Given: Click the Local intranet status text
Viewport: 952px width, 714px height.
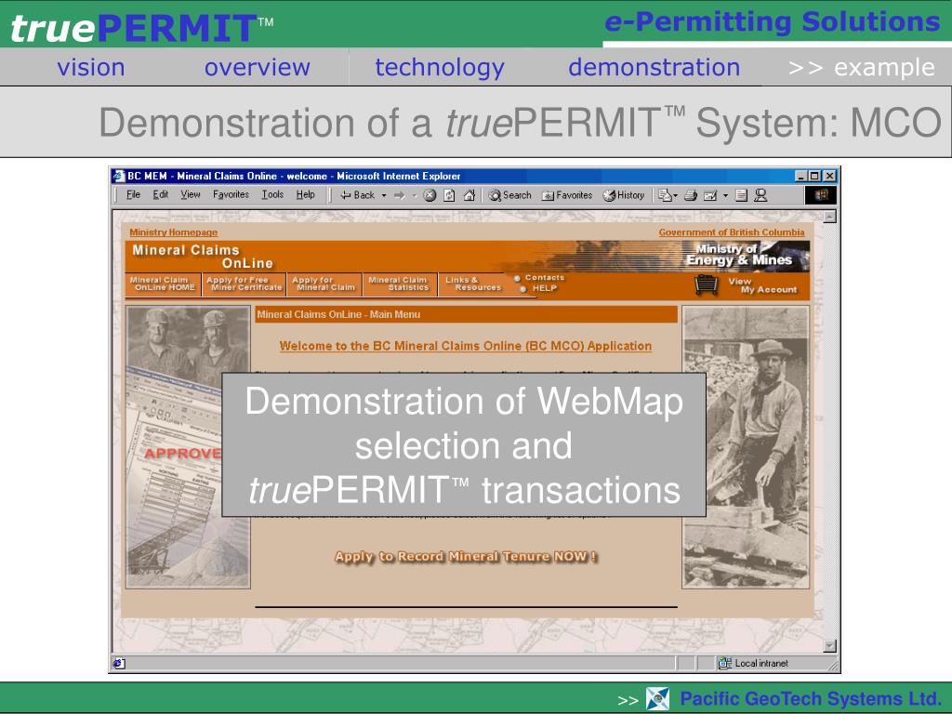Looking at the screenshot, I should (x=761, y=664).
